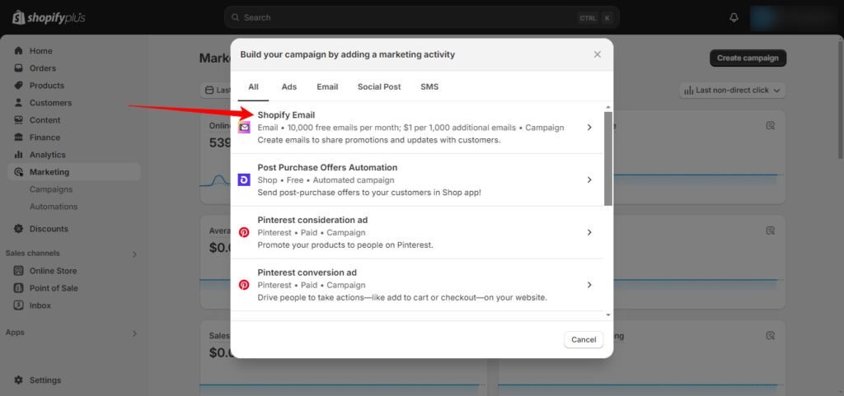Screen dimensions: 844x396
Task: Switch to the Social Post tab
Action: [x=379, y=86]
